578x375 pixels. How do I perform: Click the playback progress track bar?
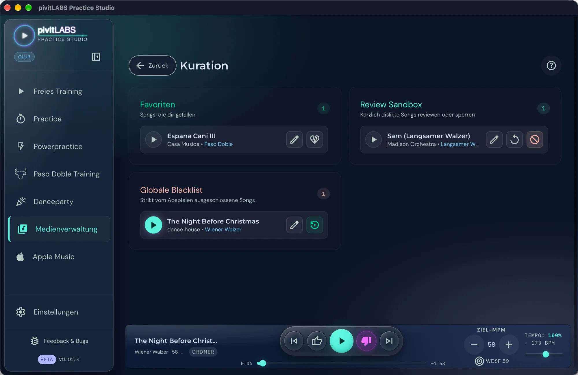341,363
